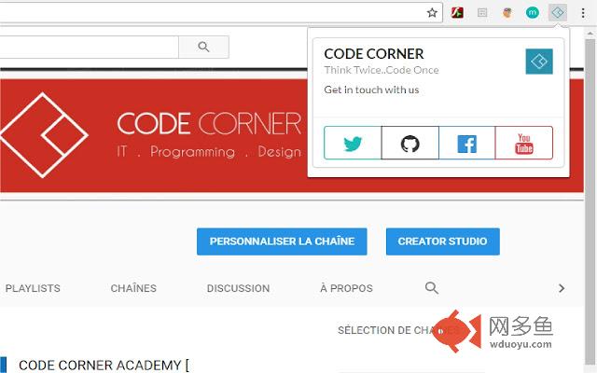Open the teal round 'm' extension

coord(533,13)
